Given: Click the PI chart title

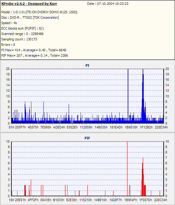Looking at the screenshot, I should (x=87, y=65).
